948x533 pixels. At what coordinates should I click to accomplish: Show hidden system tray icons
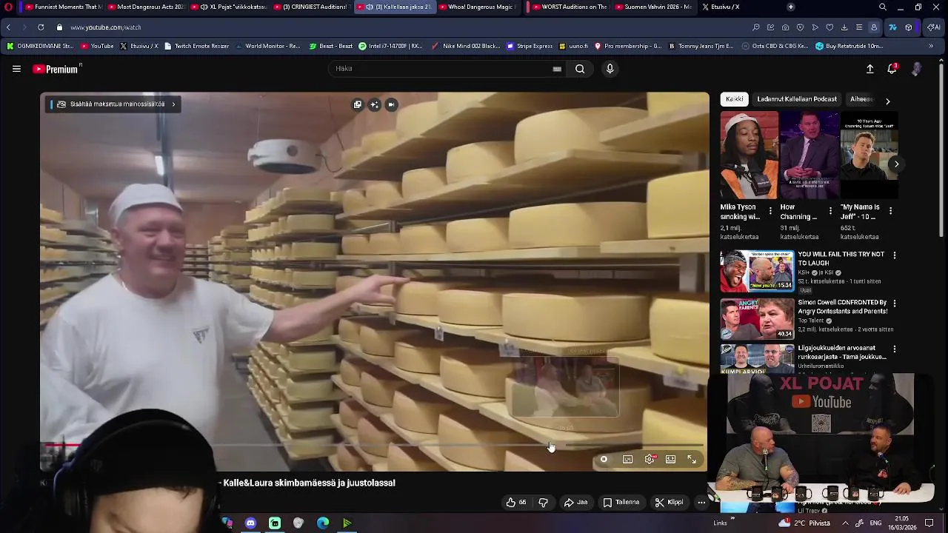[845, 523]
